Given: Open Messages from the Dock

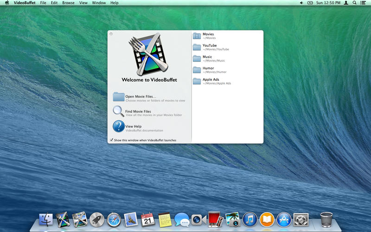Looking at the screenshot, I should pos(182,219).
